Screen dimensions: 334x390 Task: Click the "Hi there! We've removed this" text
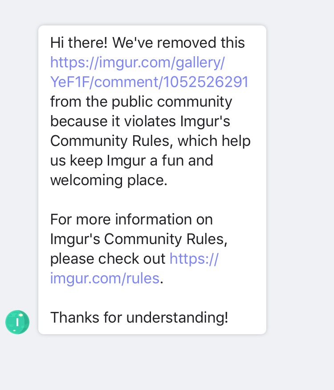click(x=147, y=43)
